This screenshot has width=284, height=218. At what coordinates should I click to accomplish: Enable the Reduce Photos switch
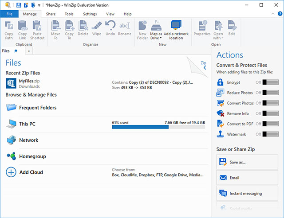click(271, 93)
